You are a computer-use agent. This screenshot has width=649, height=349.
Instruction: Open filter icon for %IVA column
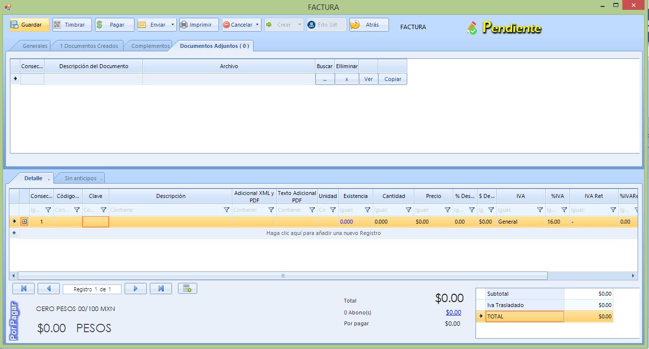click(564, 210)
